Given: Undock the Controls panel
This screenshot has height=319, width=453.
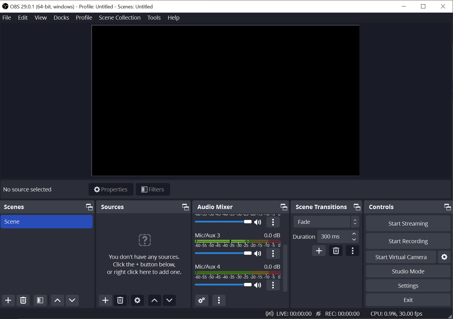Looking at the screenshot, I should [x=447, y=207].
